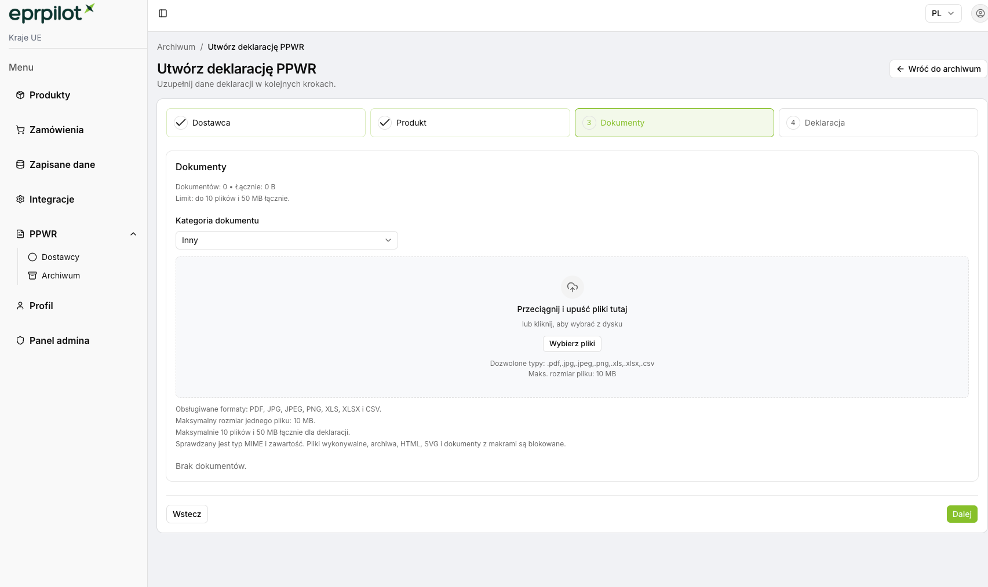Click the Archiwum breadcrumb link
Screen dimensions: 988x587
point(176,47)
